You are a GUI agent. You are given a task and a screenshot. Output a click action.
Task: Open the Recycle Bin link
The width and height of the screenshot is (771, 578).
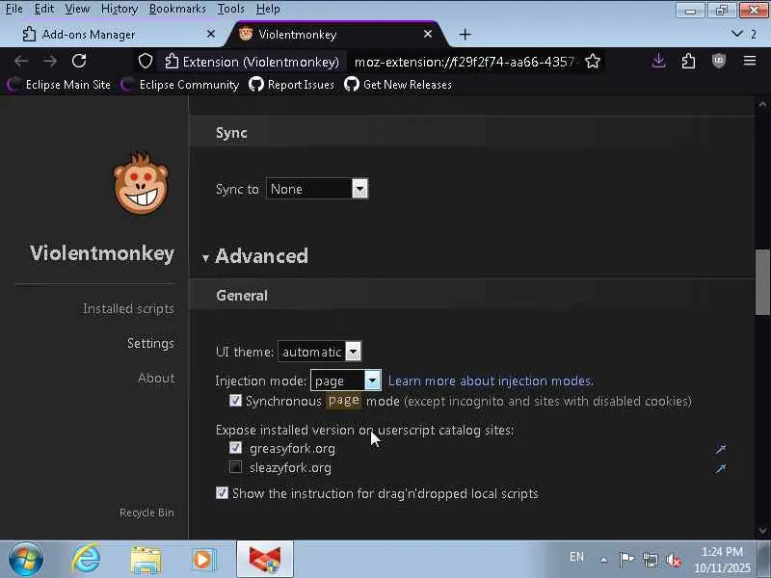click(146, 512)
